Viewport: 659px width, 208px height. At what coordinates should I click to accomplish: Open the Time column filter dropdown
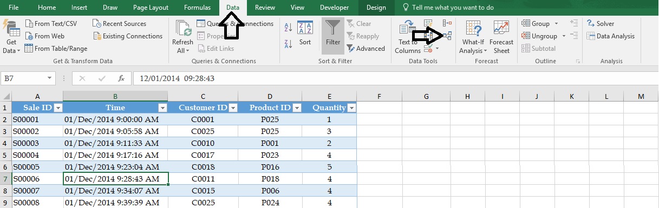point(162,108)
